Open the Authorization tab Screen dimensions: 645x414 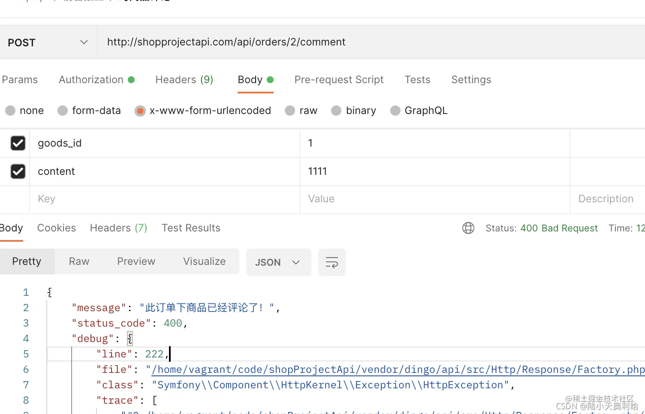tap(96, 80)
